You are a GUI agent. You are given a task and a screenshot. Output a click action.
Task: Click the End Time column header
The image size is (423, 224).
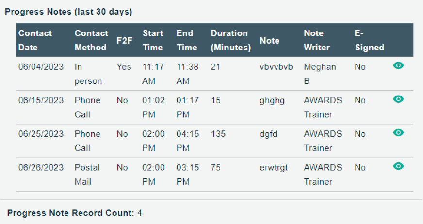pyautogui.click(x=187, y=40)
